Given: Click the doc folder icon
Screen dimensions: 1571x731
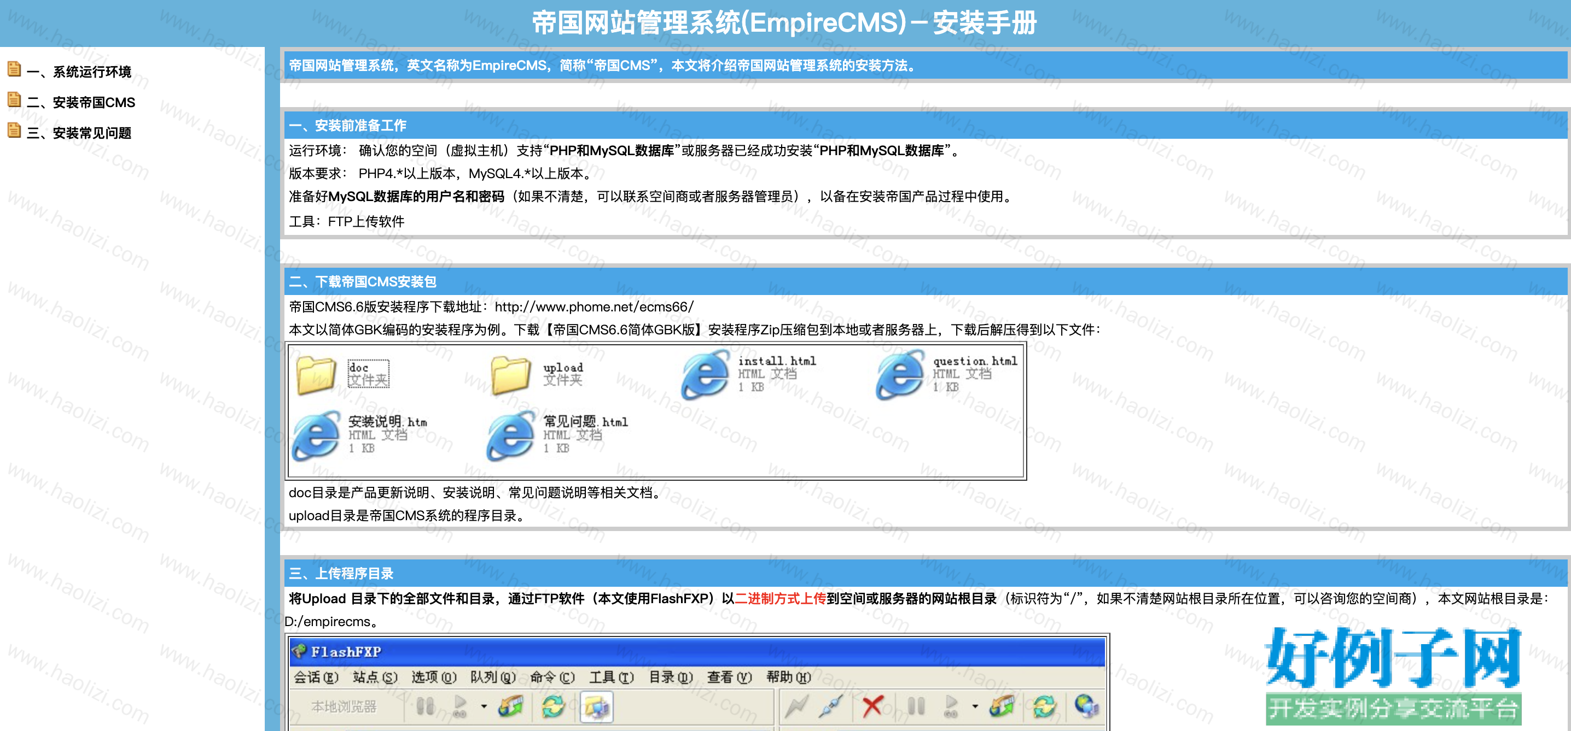Looking at the screenshot, I should coord(316,375).
